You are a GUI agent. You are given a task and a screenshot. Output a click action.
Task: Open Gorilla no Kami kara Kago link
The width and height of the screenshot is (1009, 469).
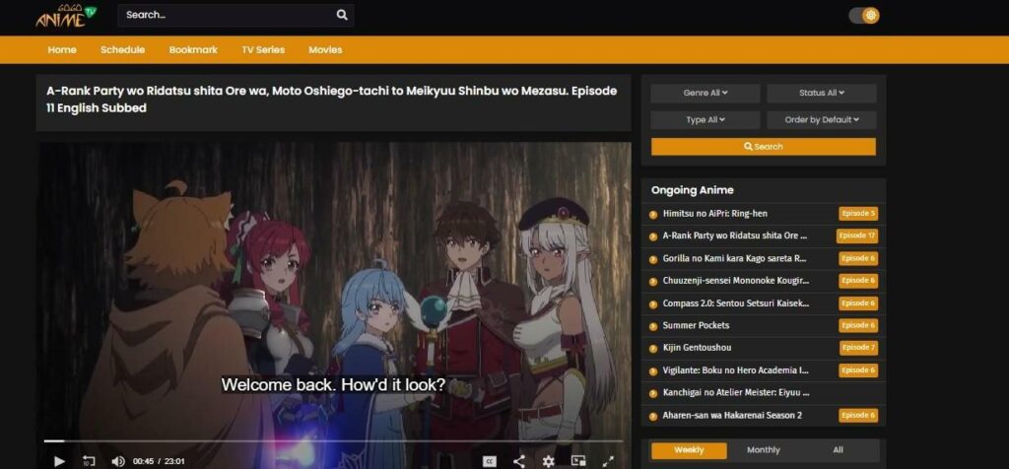tap(735, 258)
